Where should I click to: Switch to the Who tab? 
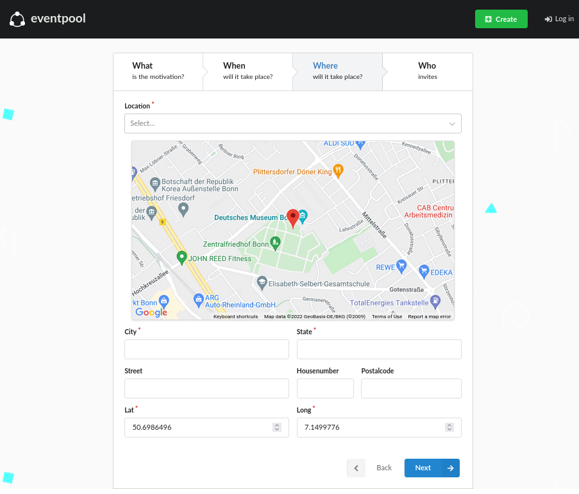click(x=426, y=71)
